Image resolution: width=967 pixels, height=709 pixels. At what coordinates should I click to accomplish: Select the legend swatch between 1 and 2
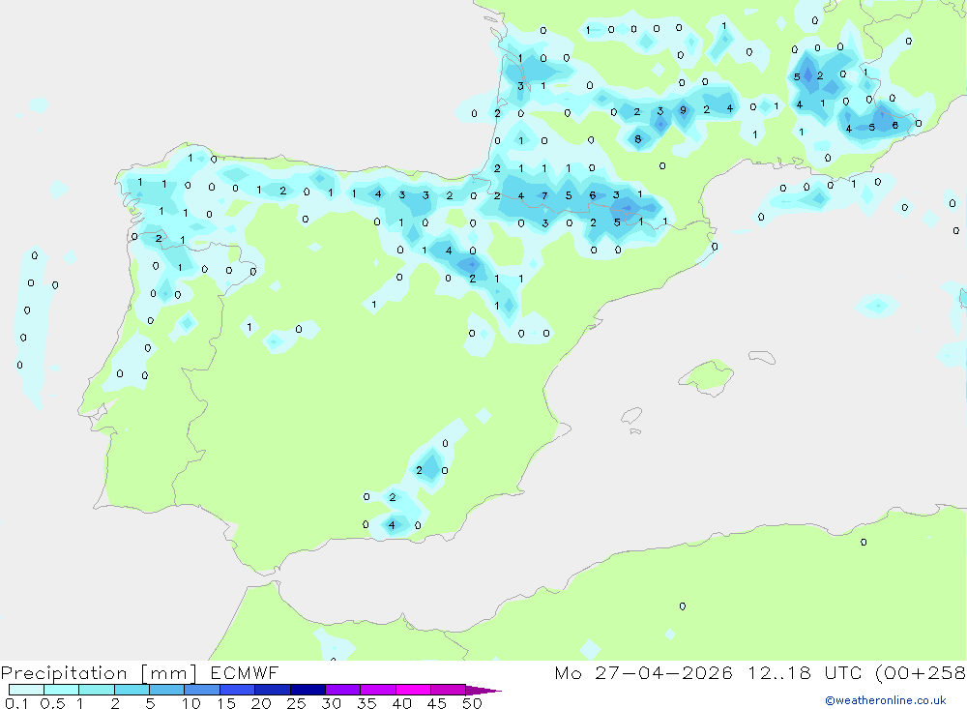tap(96, 690)
